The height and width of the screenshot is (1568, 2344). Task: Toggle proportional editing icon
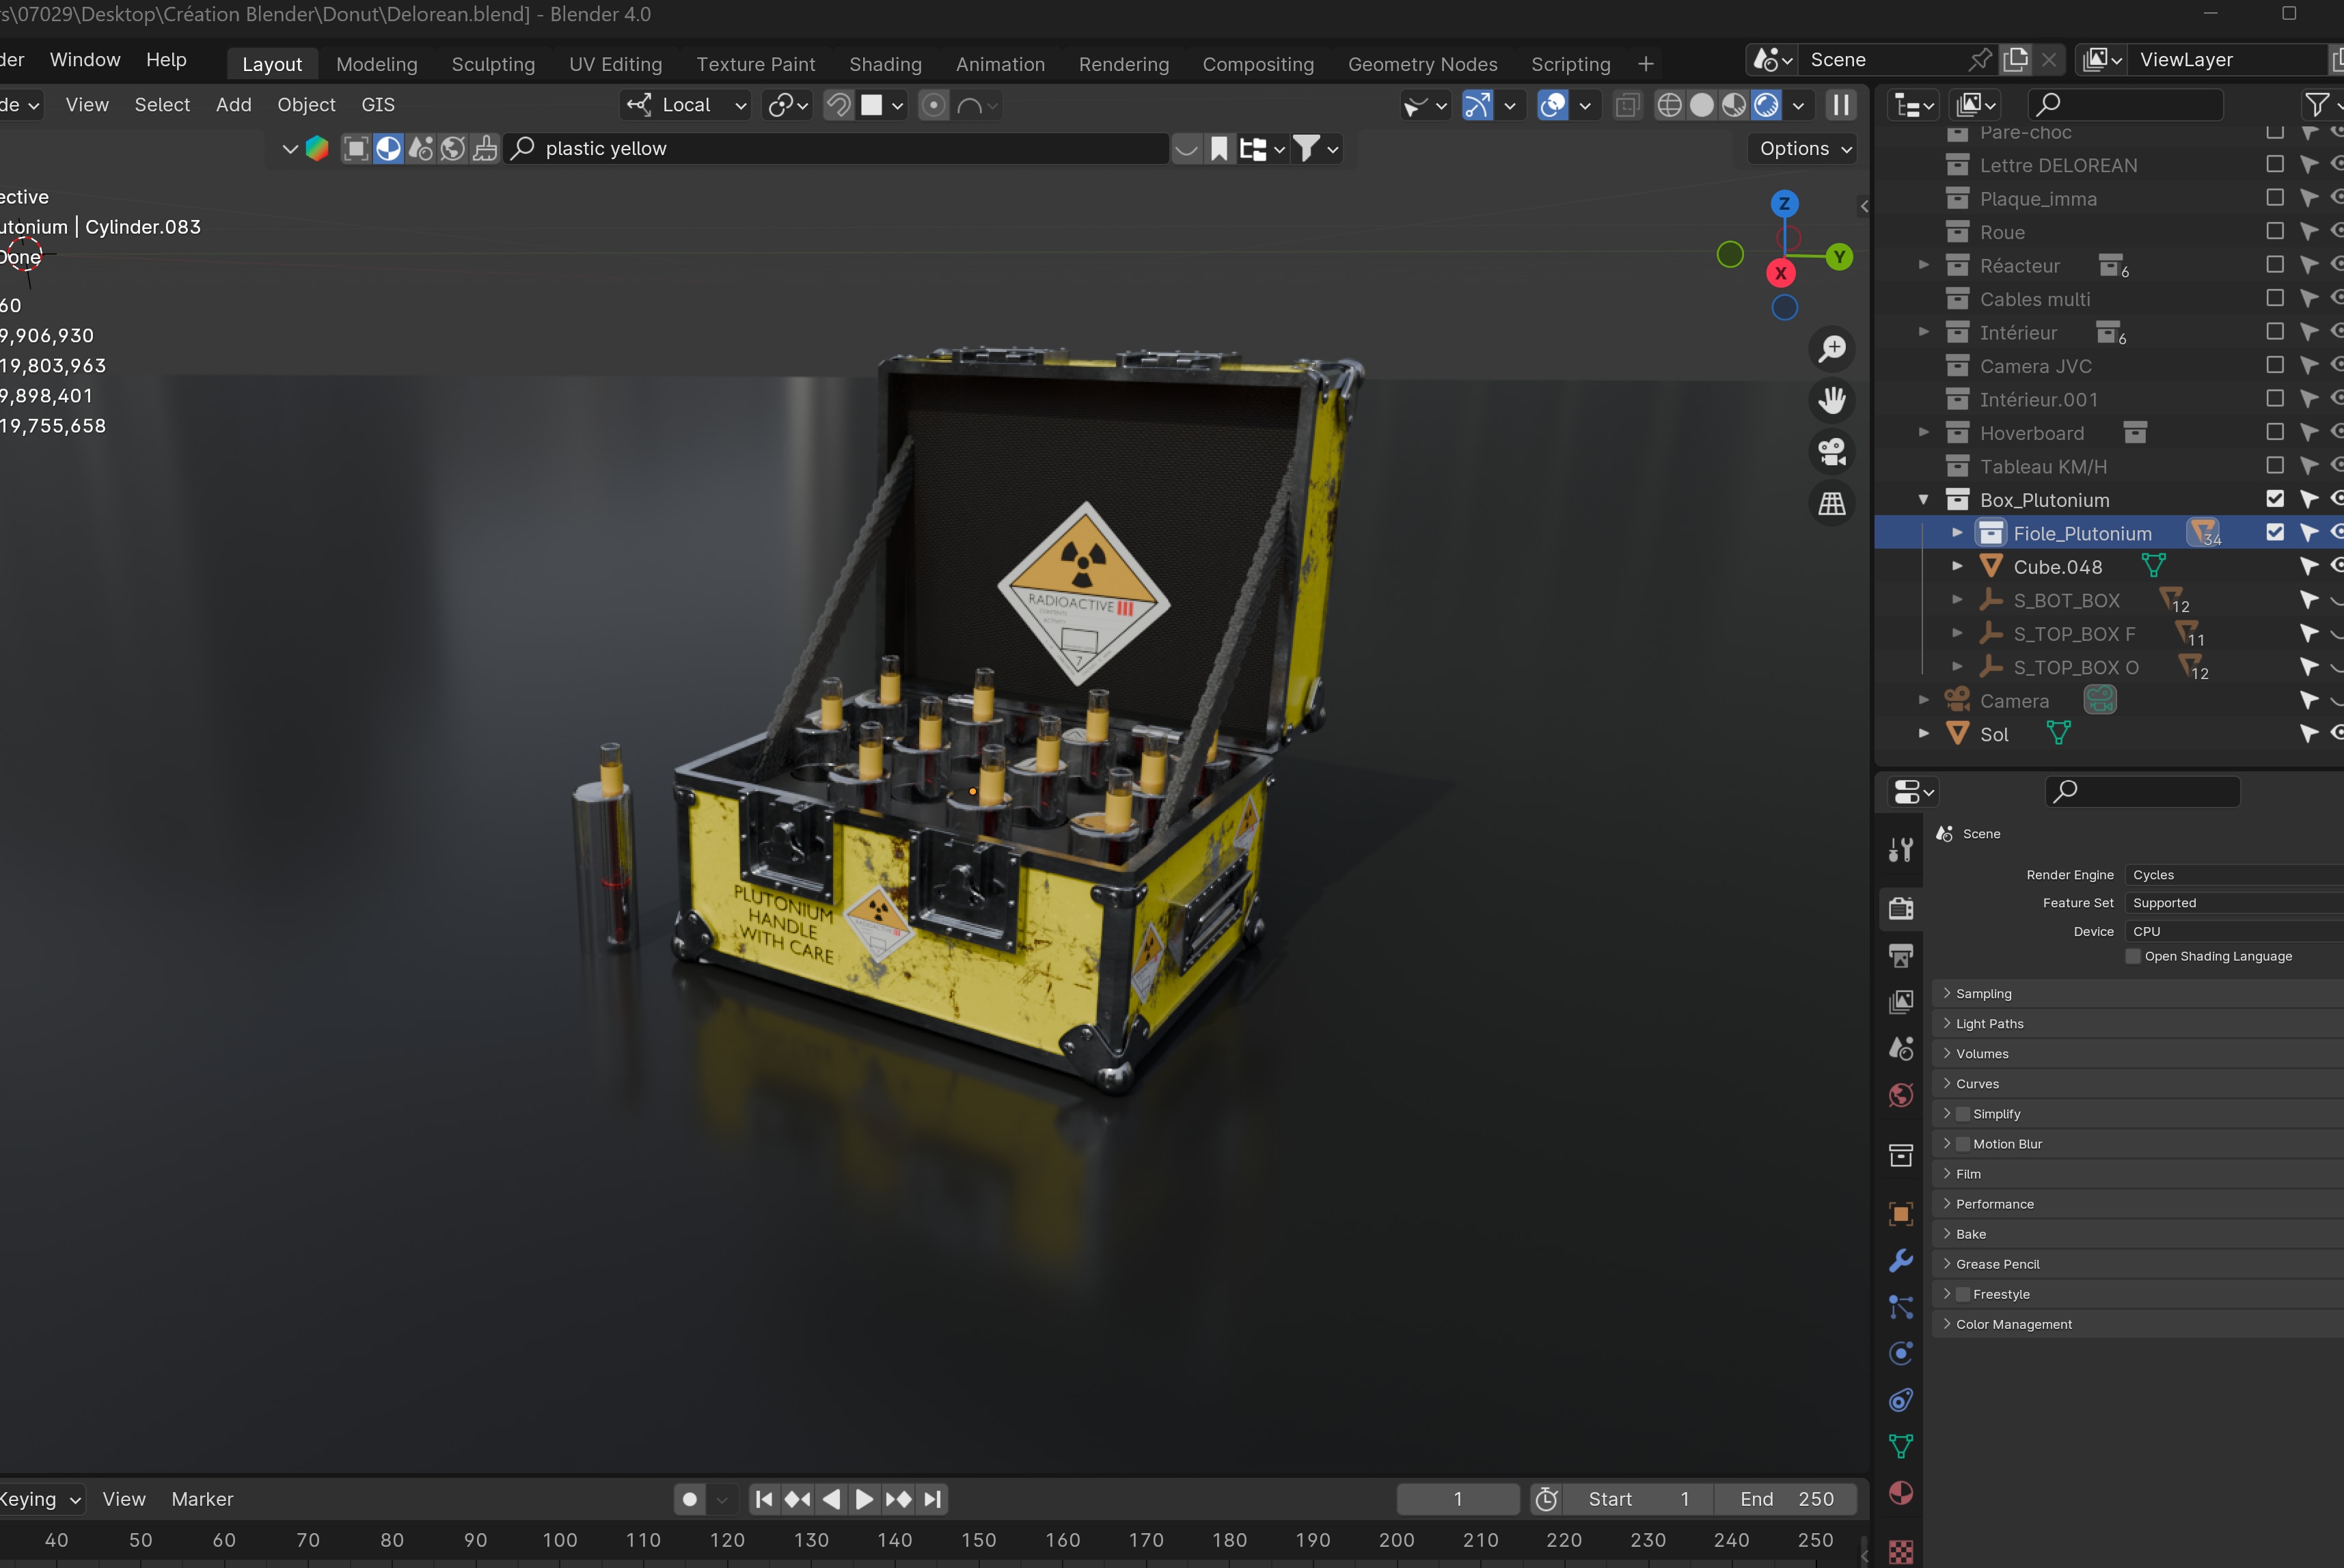coord(933,105)
